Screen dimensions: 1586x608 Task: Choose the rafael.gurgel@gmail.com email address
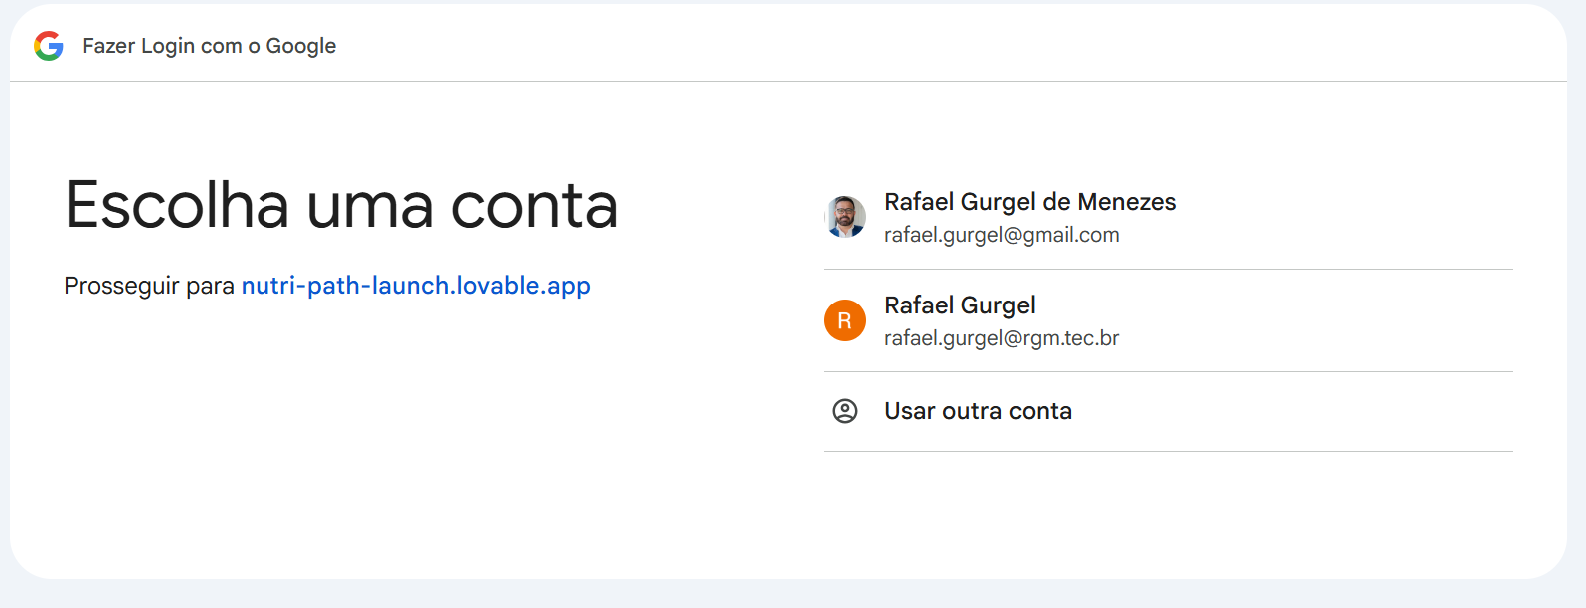(x=1001, y=235)
